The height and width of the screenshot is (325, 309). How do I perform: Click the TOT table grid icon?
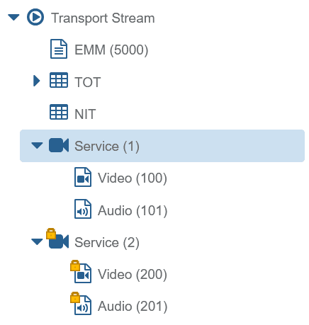click(x=59, y=80)
